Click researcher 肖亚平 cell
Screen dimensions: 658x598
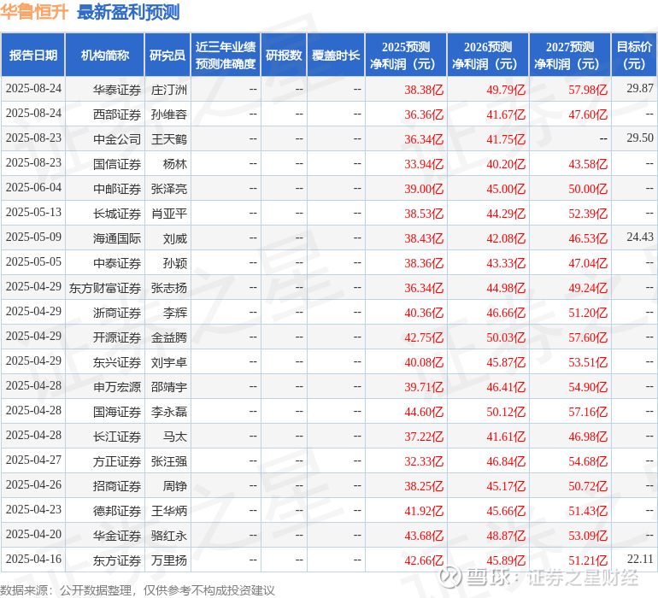pos(168,214)
